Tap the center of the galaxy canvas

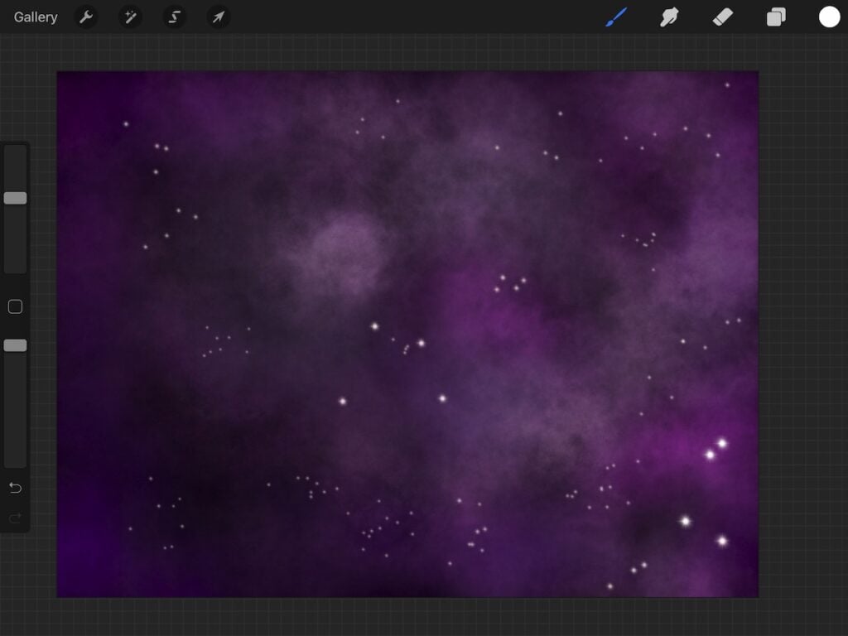click(407, 334)
